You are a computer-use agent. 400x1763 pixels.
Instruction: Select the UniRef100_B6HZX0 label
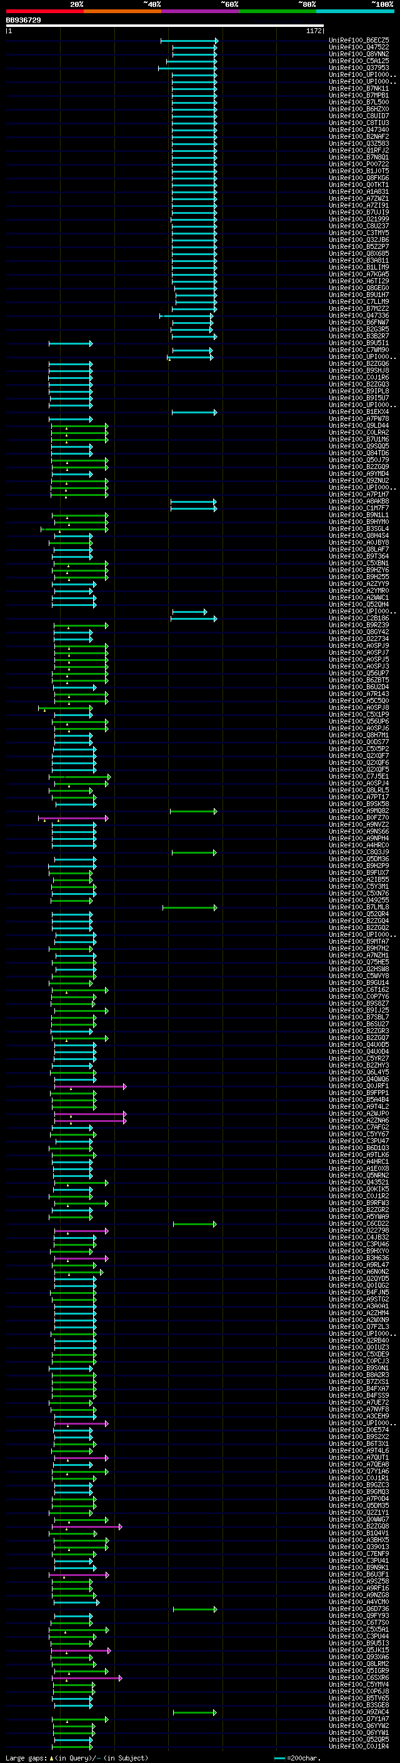(x=359, y=109)
